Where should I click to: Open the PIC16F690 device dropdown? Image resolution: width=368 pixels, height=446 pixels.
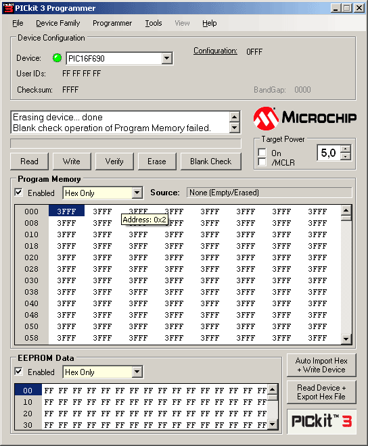[167, 59]
